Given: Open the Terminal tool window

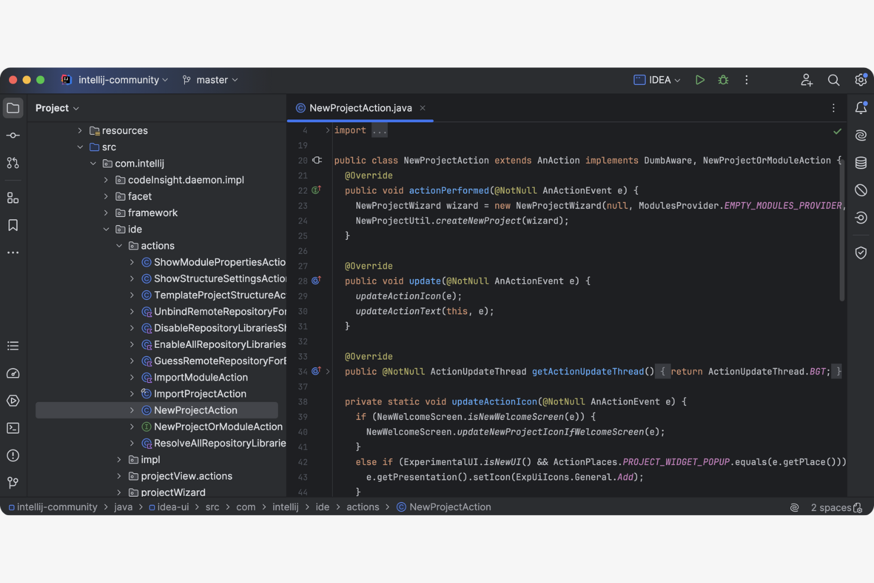Looking at the screenshot, I should (13, 428).
